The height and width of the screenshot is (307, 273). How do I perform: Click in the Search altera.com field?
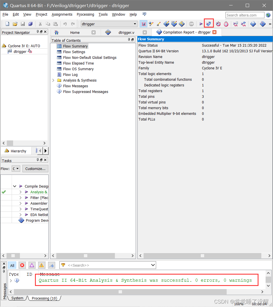click(245, 15)
